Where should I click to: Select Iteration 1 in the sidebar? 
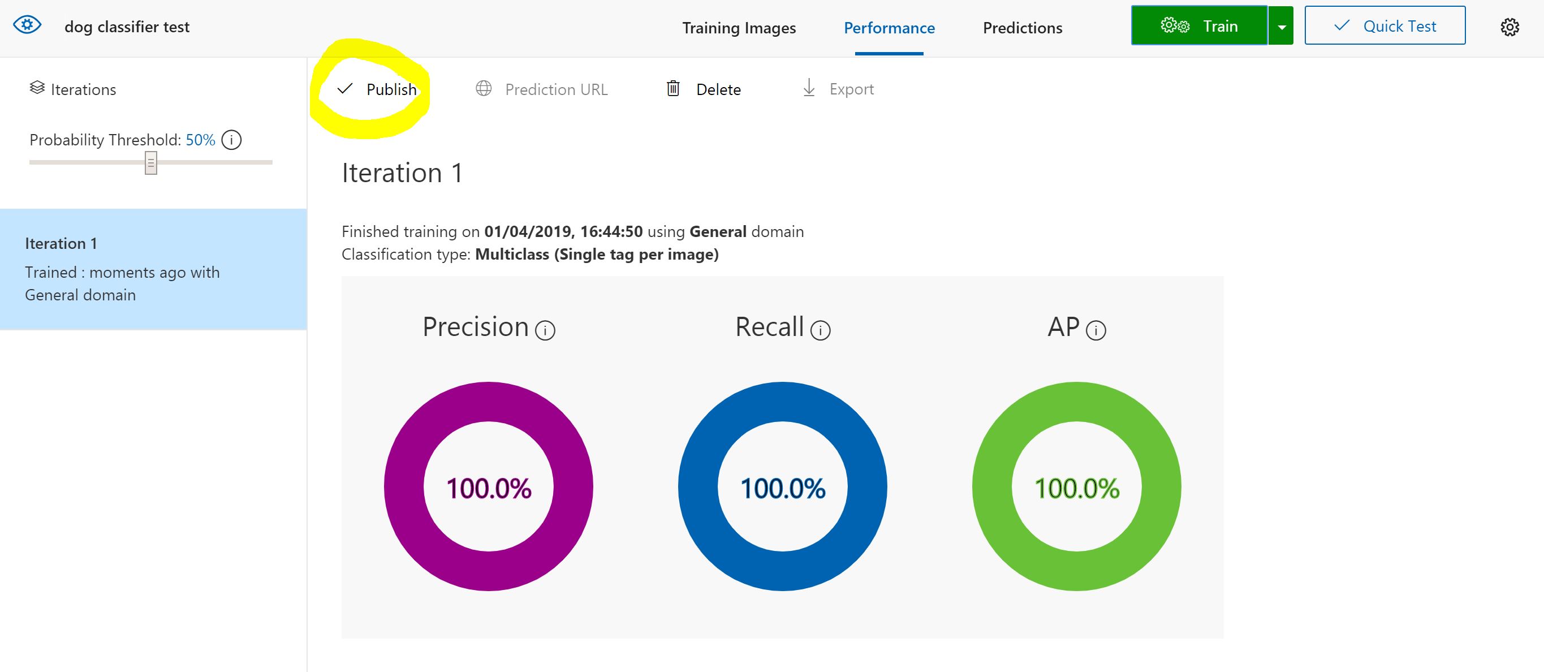153,269
